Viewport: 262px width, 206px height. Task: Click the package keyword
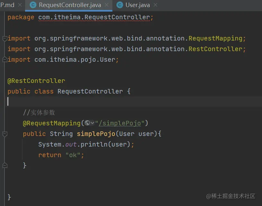[21, 17]
